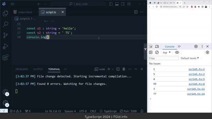This screenshot has height=119, width=212.
Task: Toggle the primary sidebar layout icon
Action: 111,4
